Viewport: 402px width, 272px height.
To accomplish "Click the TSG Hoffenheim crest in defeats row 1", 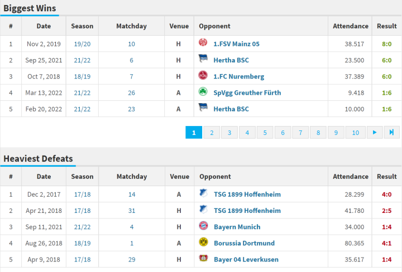I will pos(203,194).
